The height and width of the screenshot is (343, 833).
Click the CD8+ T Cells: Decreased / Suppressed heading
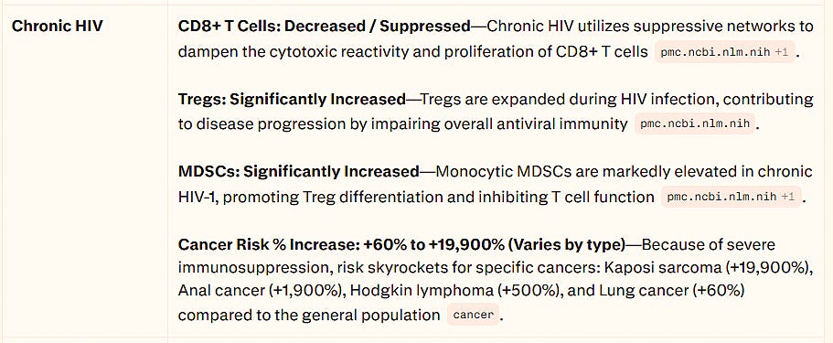point(324,26)
